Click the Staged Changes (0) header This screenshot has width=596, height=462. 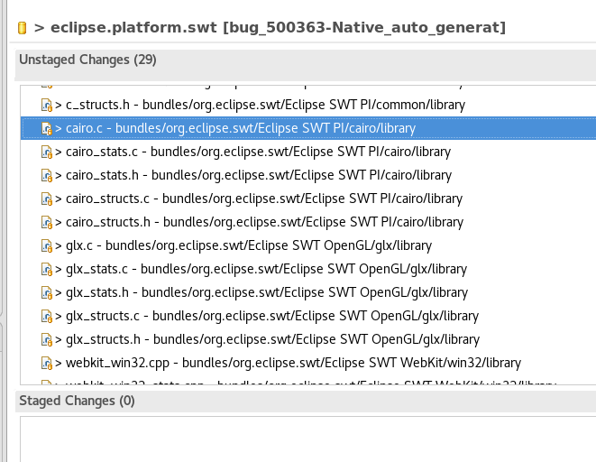[77, 401]
